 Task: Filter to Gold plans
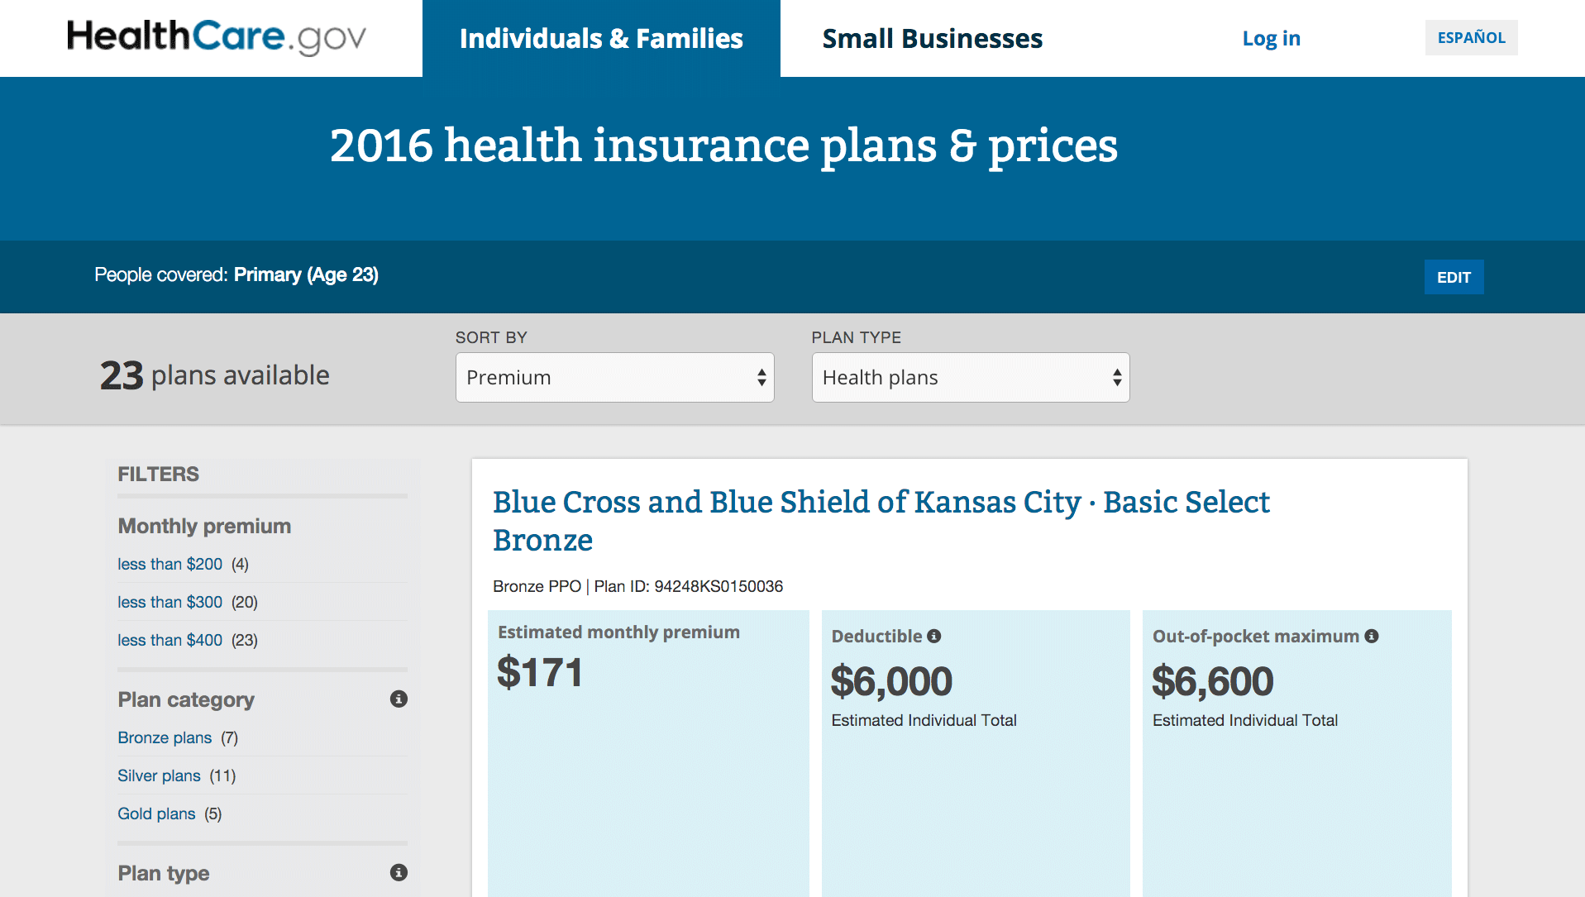[156, 814]
